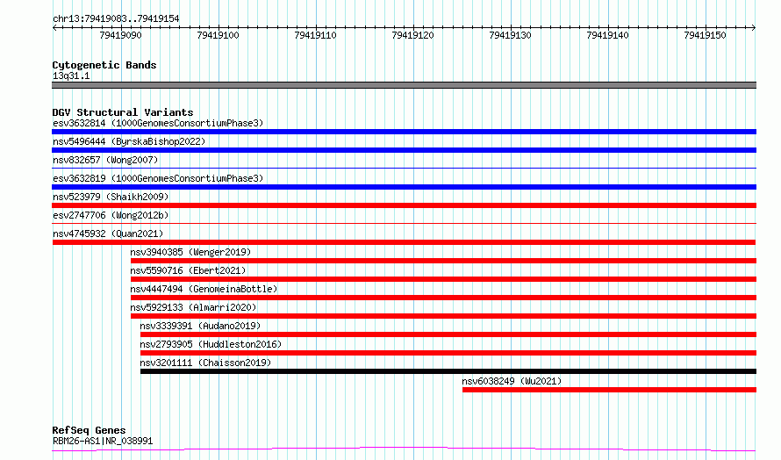781x460 pixels.
Task: Click the black bar under nsv3201111
Action: 448,372
